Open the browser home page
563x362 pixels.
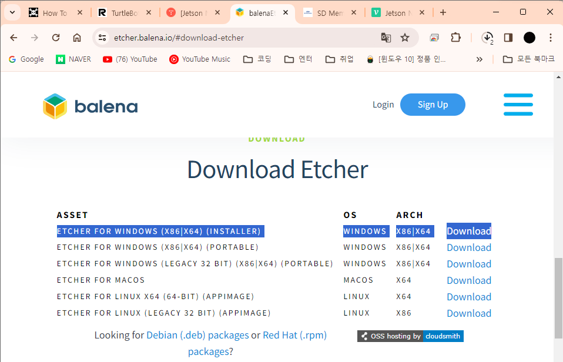(x=77, y=38)
